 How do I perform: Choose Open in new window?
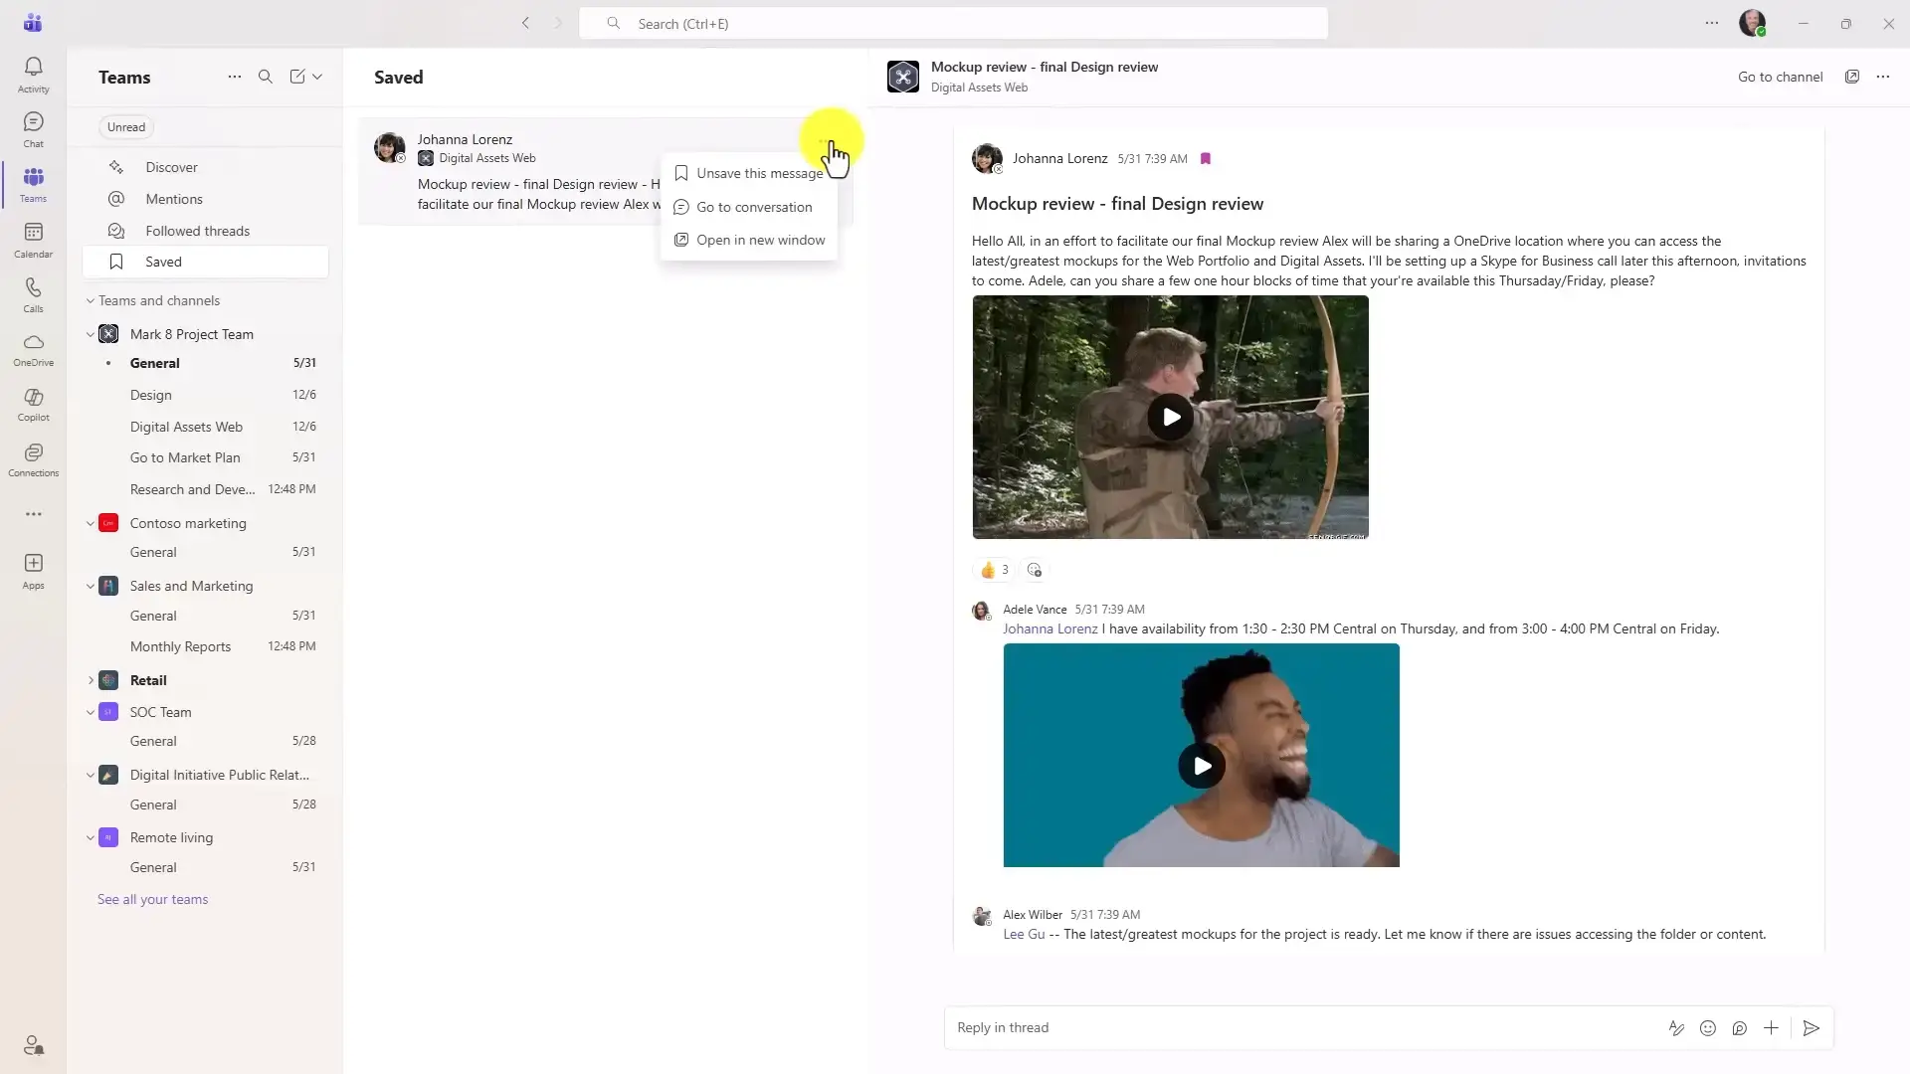pos(749,240)
